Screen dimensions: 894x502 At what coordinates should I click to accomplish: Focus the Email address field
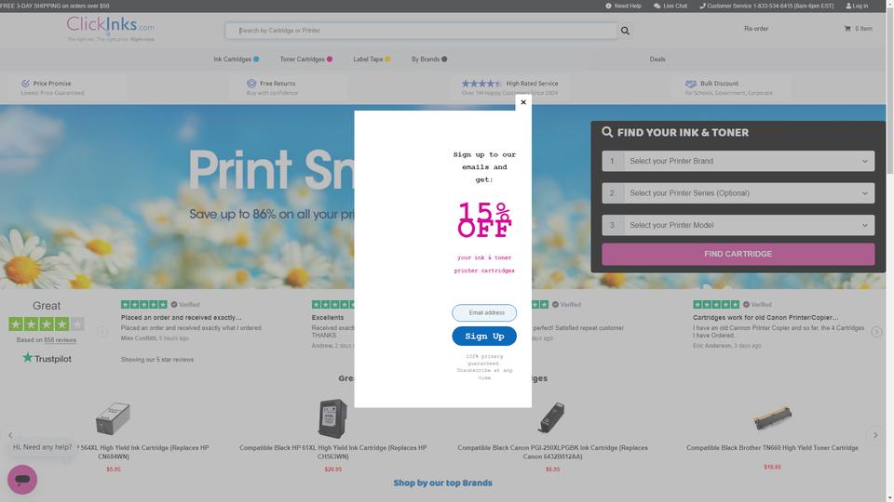pyautogui.click(x=484, y=313)
